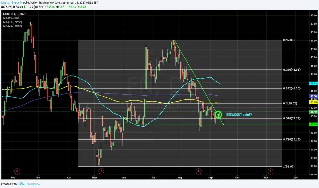
Task: Click the BREAKOUT point? annotation text
Action: tap(239, 115)
